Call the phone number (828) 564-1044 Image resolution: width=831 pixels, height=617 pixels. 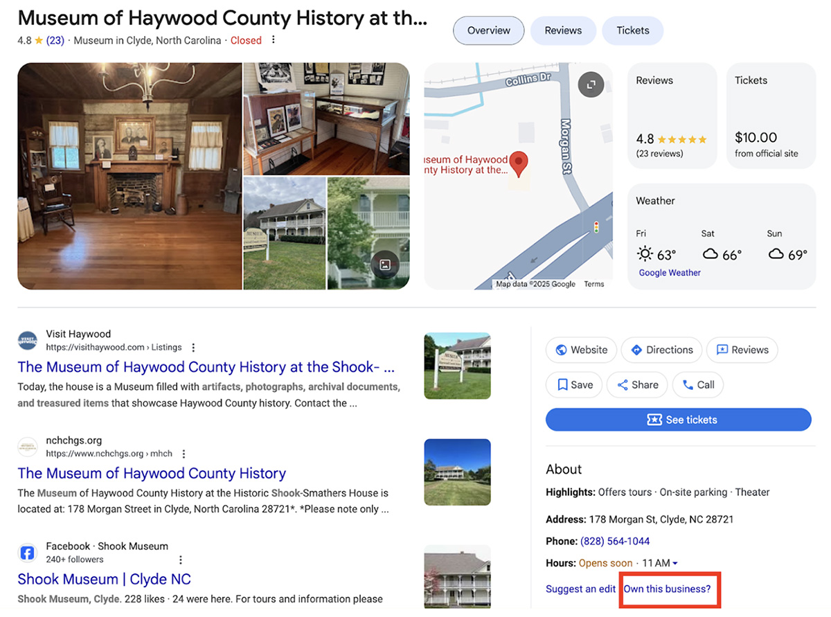[x=615, y=542]
